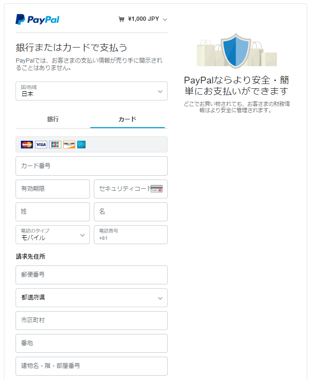Click the PayPalでは、お客さまの支払い情報 notice text
The height and width of the screenshot is (380, 312).
point(89,64)
